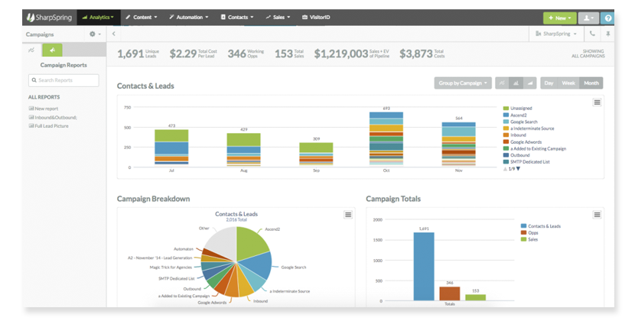Click the Search Reports input field

[x=63, y=80]
